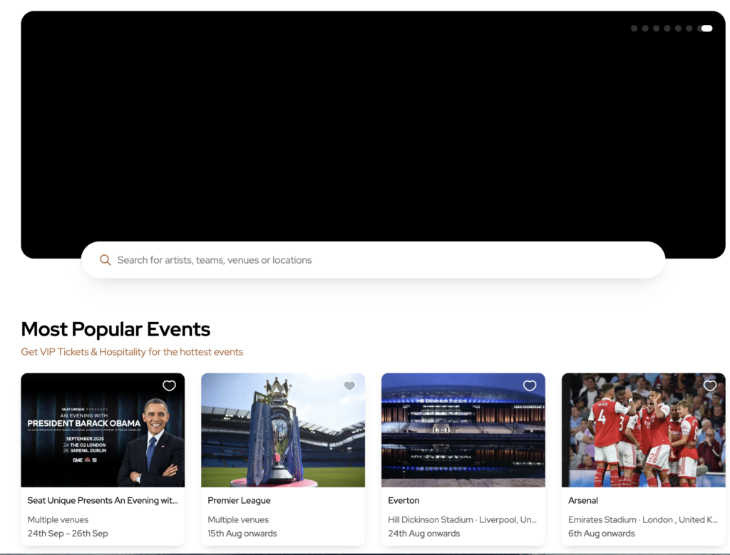Open the Arsenal players celebration photo

tap(644, 435)
